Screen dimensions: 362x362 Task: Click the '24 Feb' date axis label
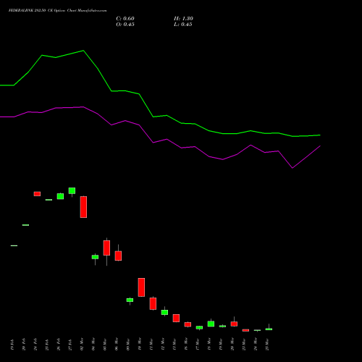[35, 345]
